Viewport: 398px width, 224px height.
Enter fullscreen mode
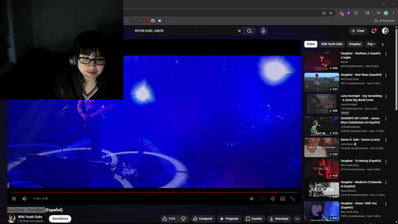pyautogui.click(x=293, y=198)
